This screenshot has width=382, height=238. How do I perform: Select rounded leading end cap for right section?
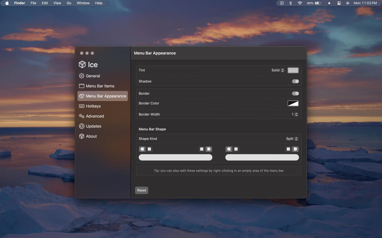point(229,149)
